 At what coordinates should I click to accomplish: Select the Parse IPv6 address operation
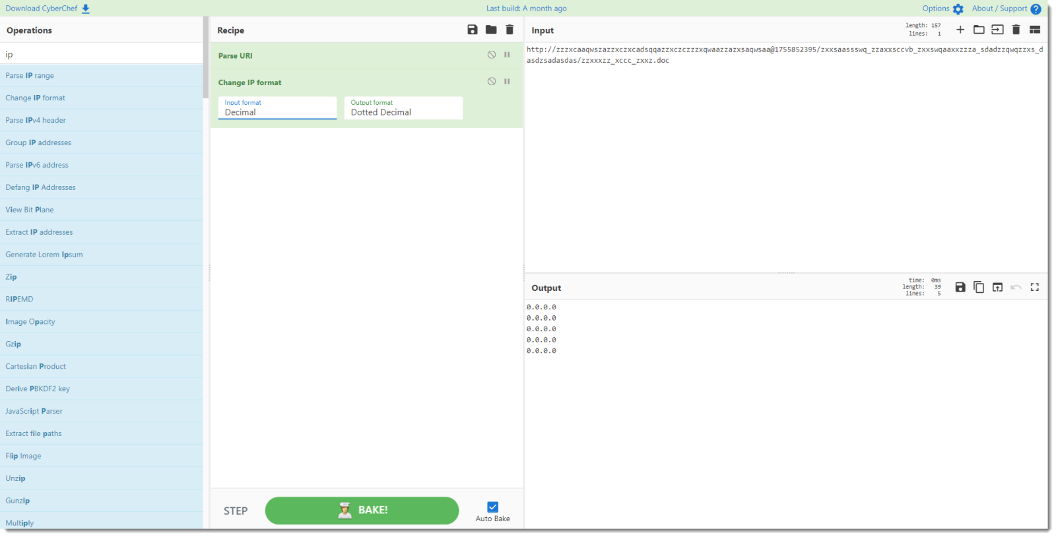pyautogui.click(x=37, y=165)
